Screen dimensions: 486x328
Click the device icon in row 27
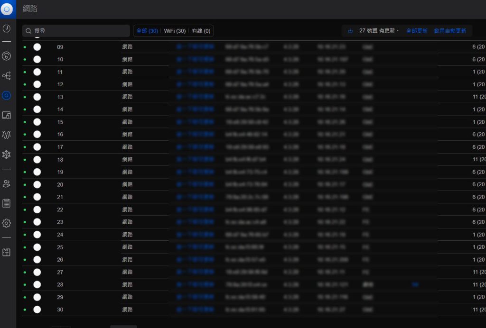(x=37, y=272)
